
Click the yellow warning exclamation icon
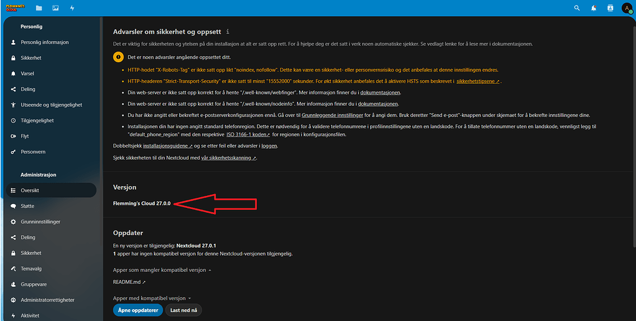click(x=118, y=57)
